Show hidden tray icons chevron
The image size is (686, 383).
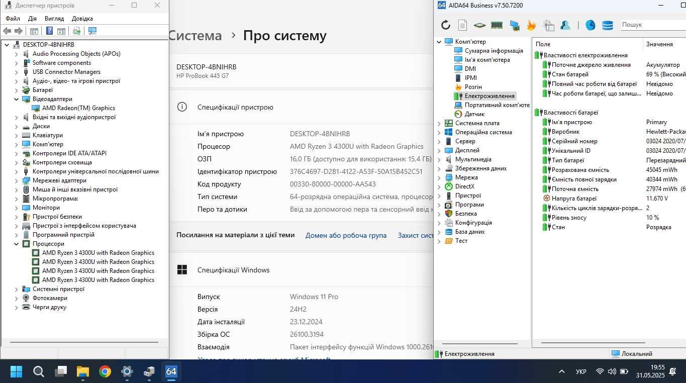[561, 372]
